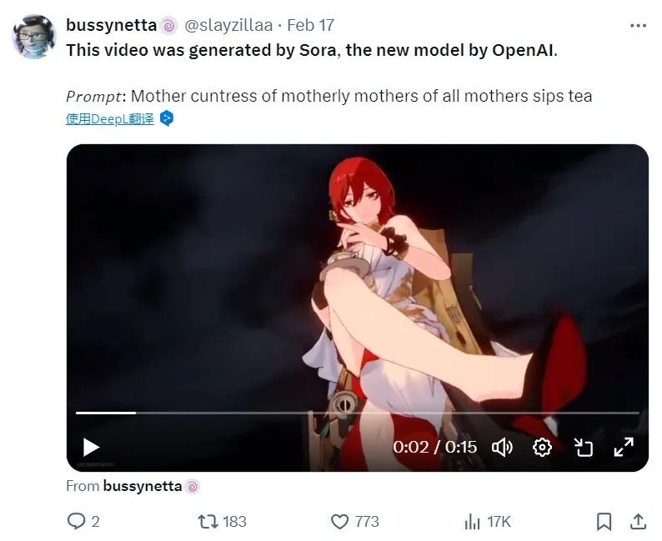Viewport: 662px width, 541px height.
Task: Share the tweet via share icon
Action: (638, 521)
